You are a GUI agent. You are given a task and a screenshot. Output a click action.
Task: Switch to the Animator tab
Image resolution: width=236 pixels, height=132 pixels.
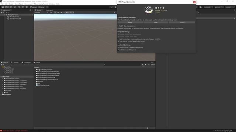coord(49,10)
